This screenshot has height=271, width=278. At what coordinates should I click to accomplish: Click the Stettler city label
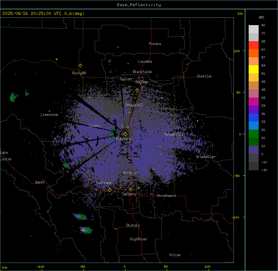click(204, 76)
